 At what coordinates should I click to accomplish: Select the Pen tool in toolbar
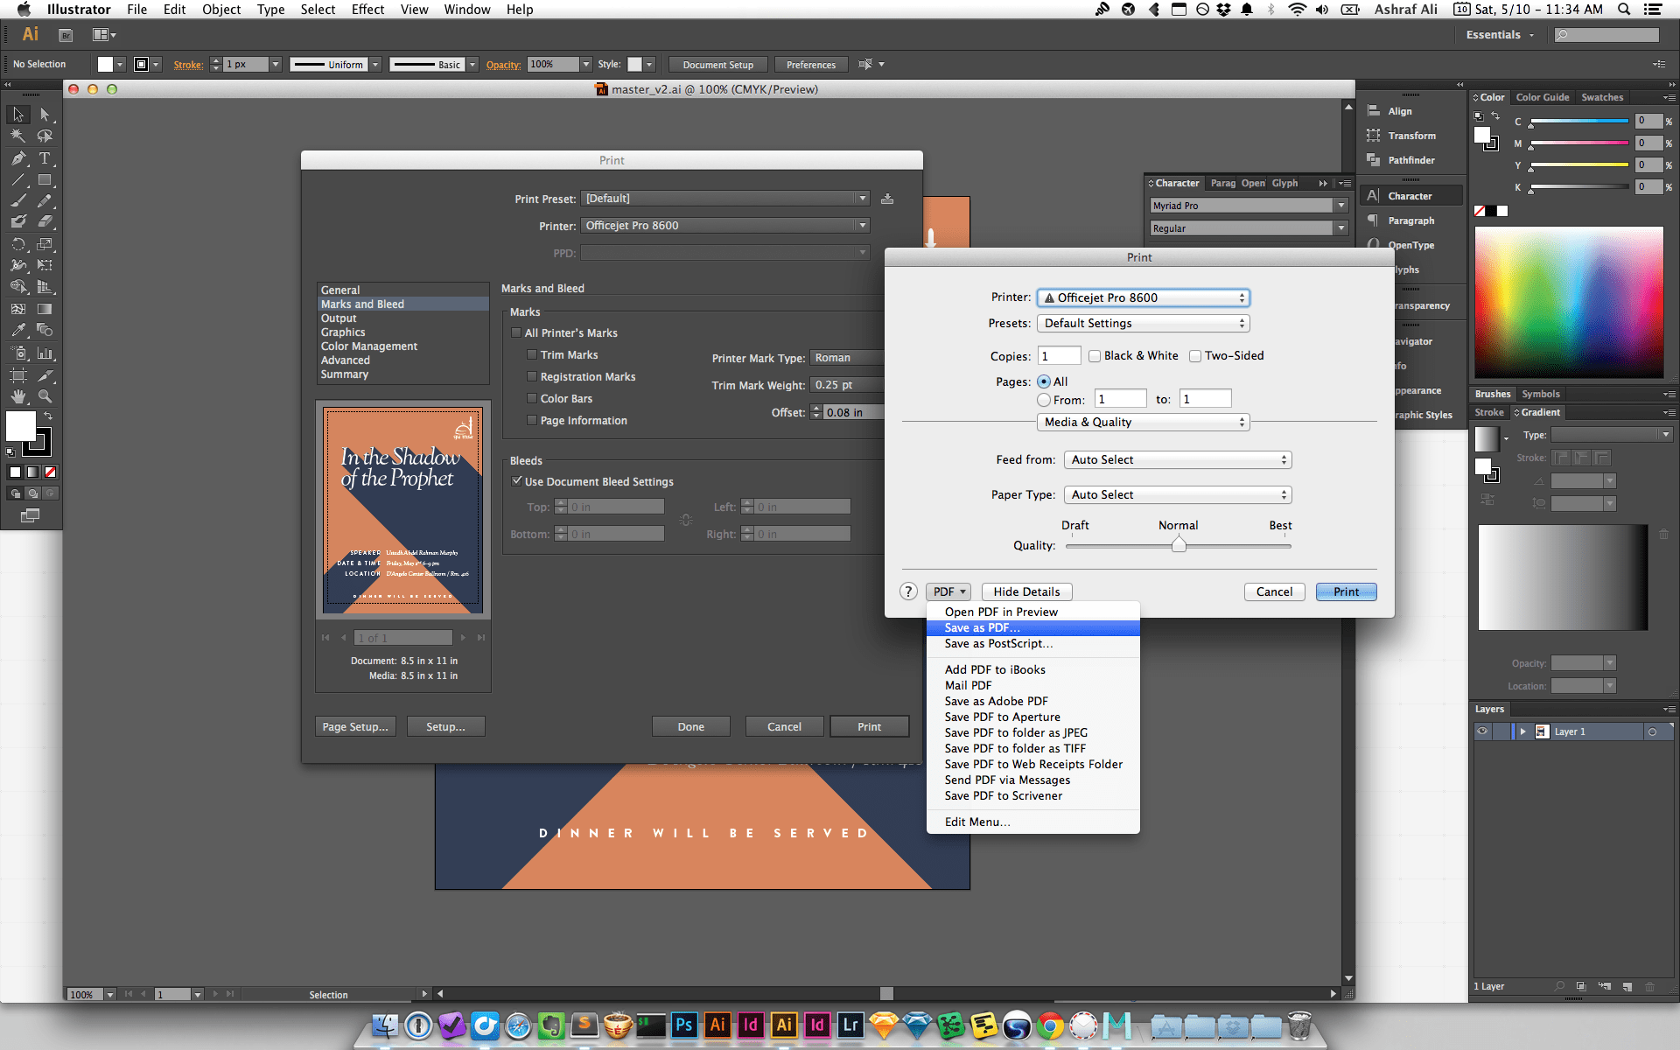(18, 158)
